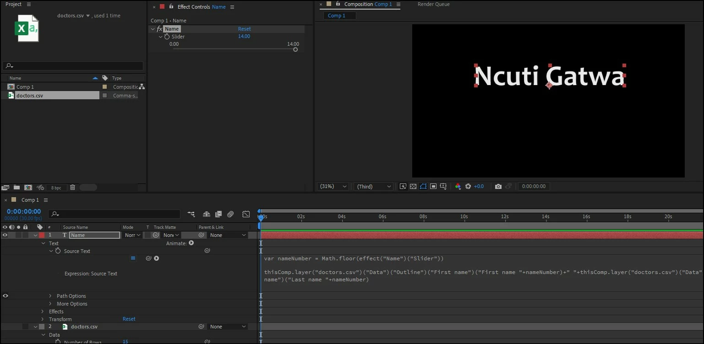Toggle shy layers hide switch in timeline
Viewport: 704px width, 344px height.
(x=207, y=214)
